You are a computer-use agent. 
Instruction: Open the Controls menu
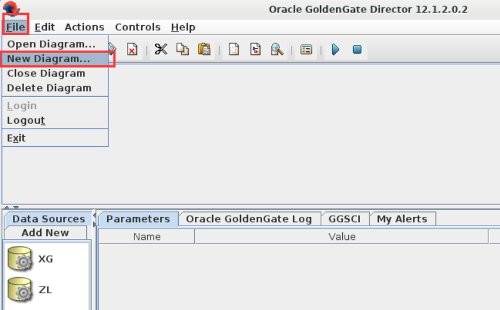coord(137,27)
